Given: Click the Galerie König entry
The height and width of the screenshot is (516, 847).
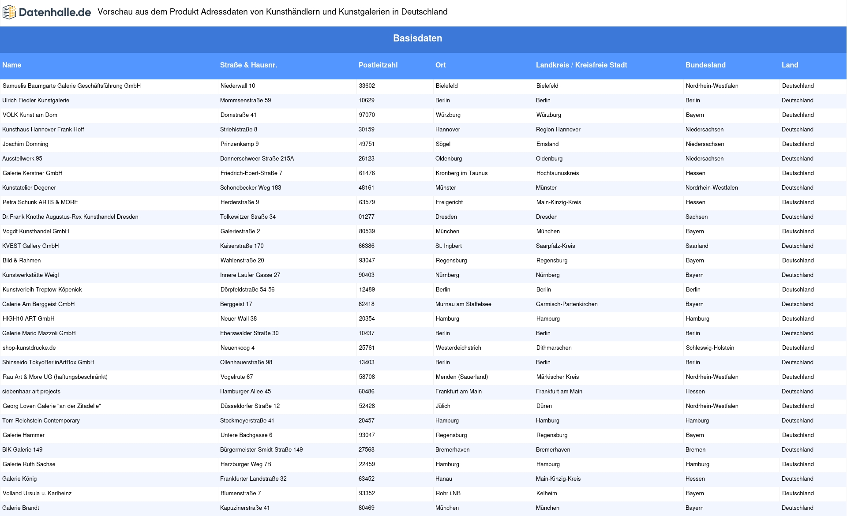Looking at the screenshot, I should [x=19, y=479].
